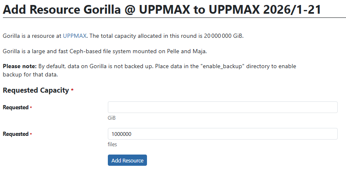Click the Add Resource button

tap(127, 160)
